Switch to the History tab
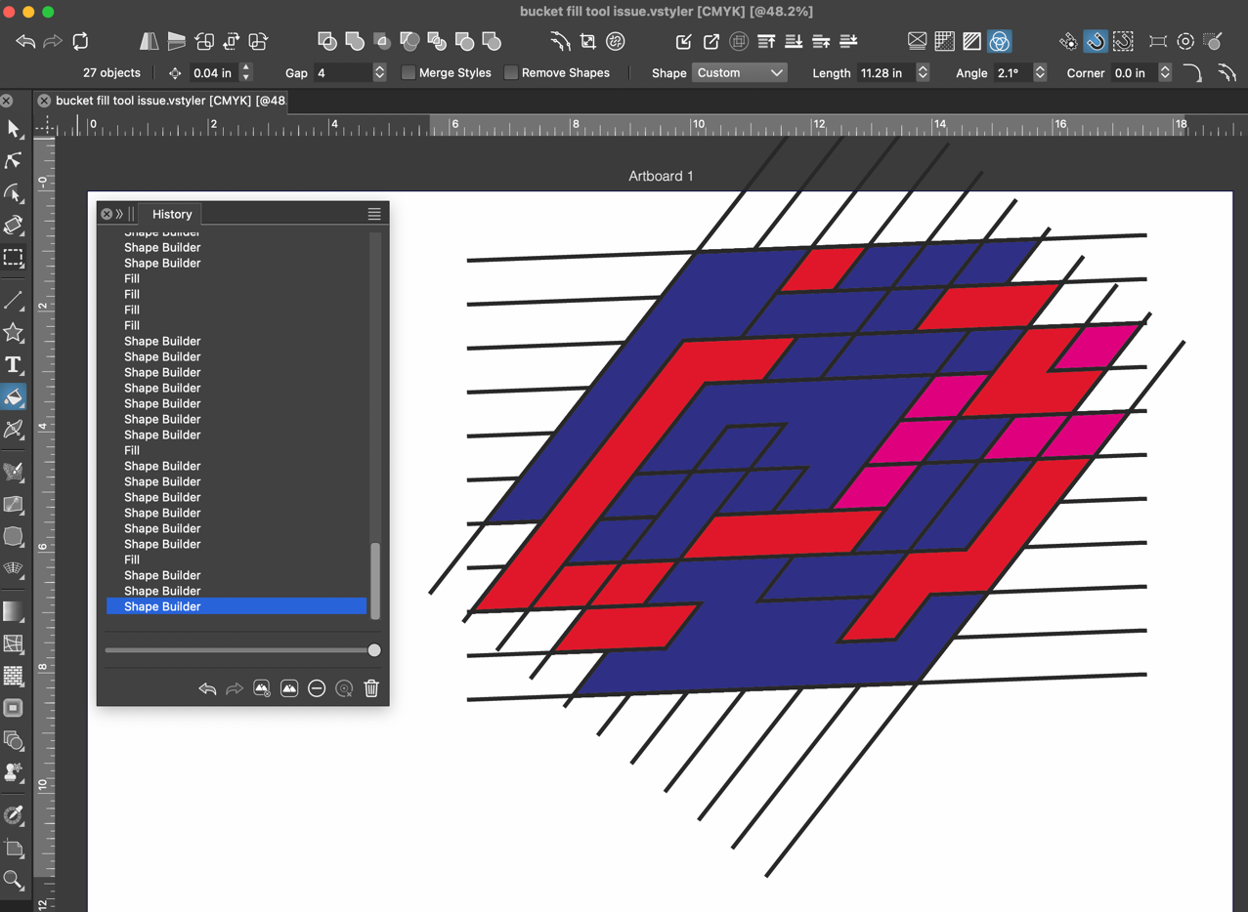The image size is (1248, 912). point(172,214)
